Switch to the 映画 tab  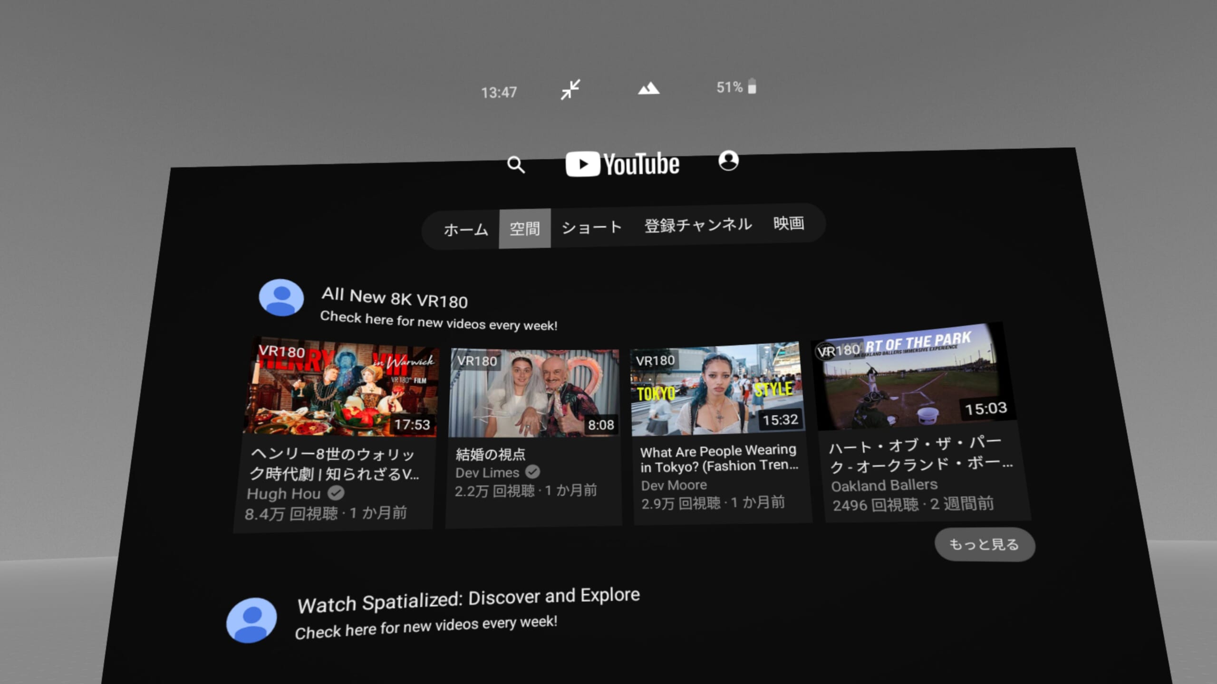(788, 223)
